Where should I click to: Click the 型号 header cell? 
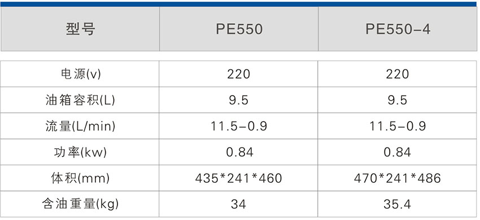tap(80, 29)
